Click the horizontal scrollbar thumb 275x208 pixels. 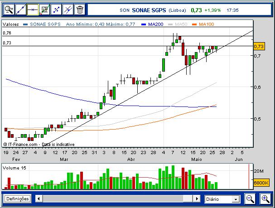point(188,199)
